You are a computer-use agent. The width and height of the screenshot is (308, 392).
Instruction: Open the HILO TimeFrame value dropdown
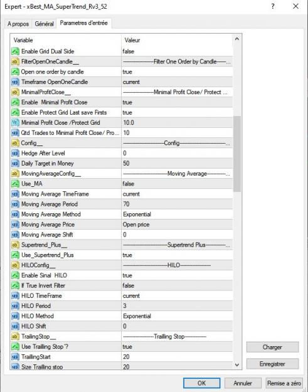(x=177, y=296)
